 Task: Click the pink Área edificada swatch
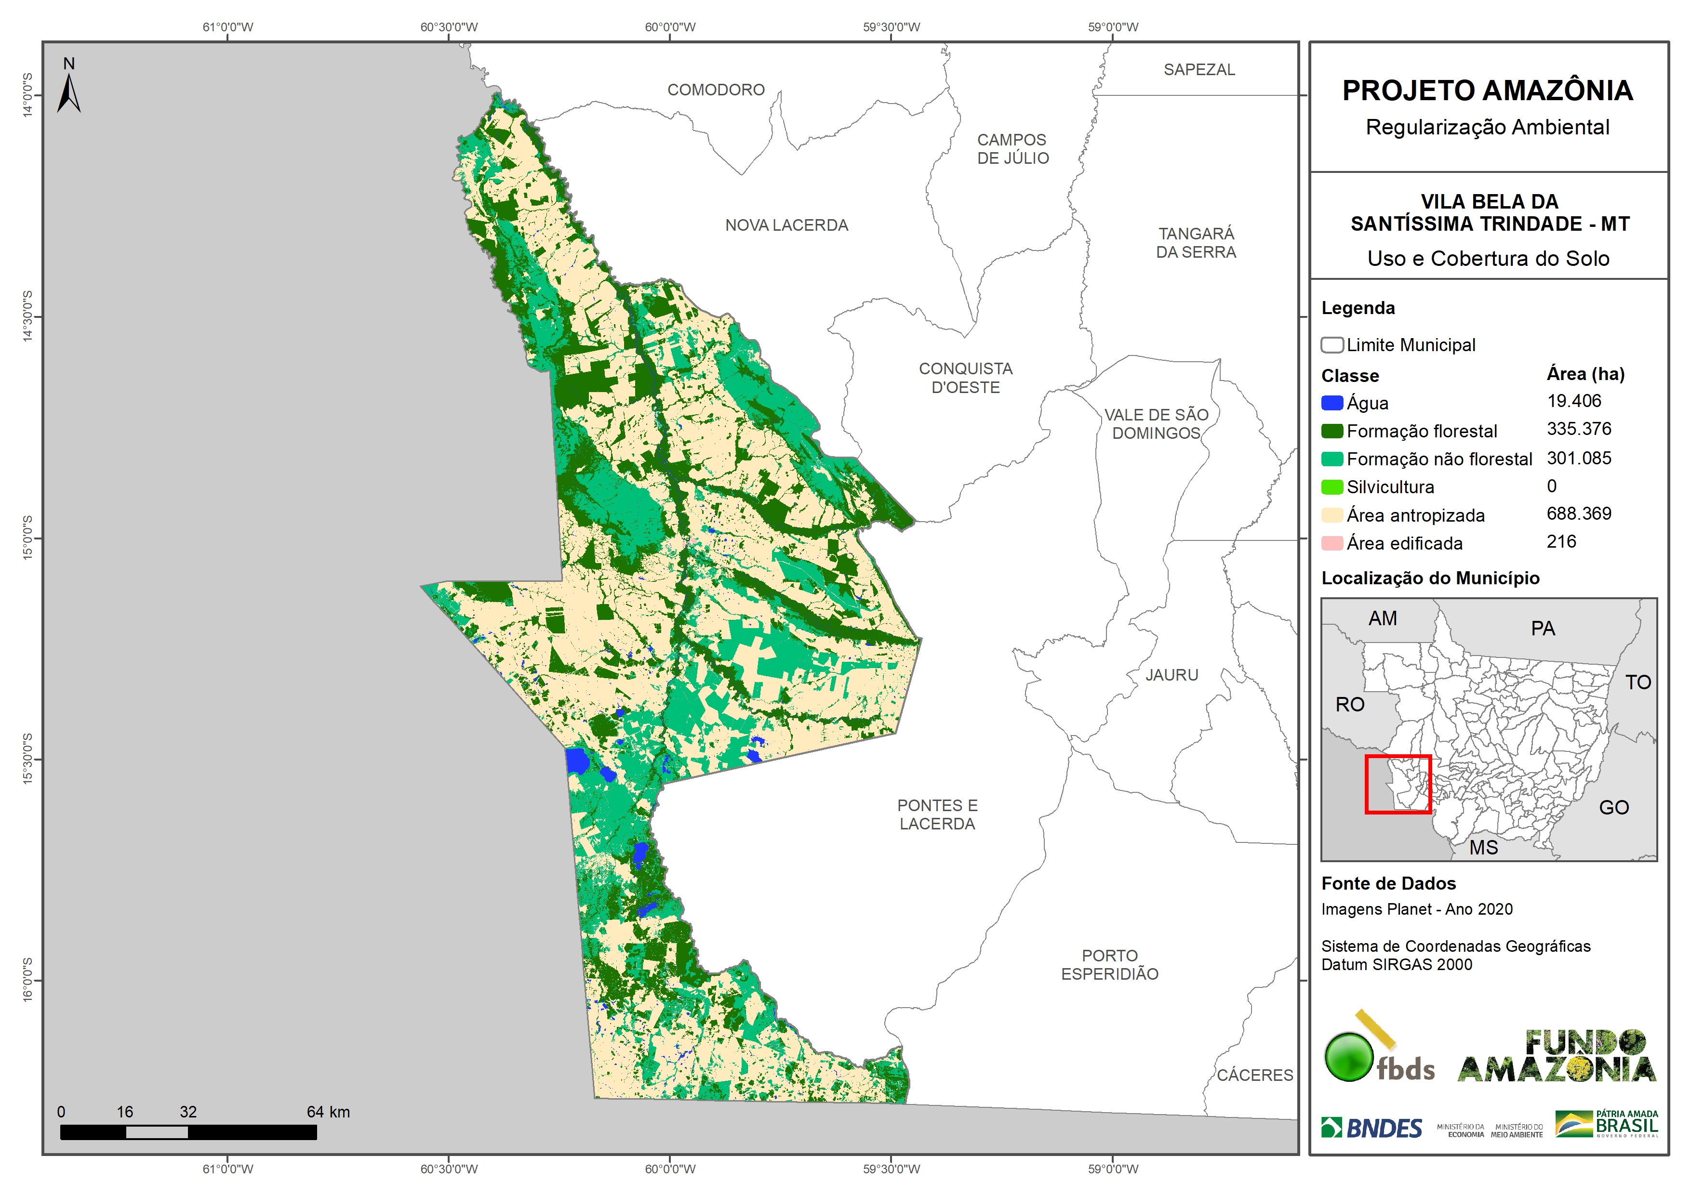coord(1331,543)
